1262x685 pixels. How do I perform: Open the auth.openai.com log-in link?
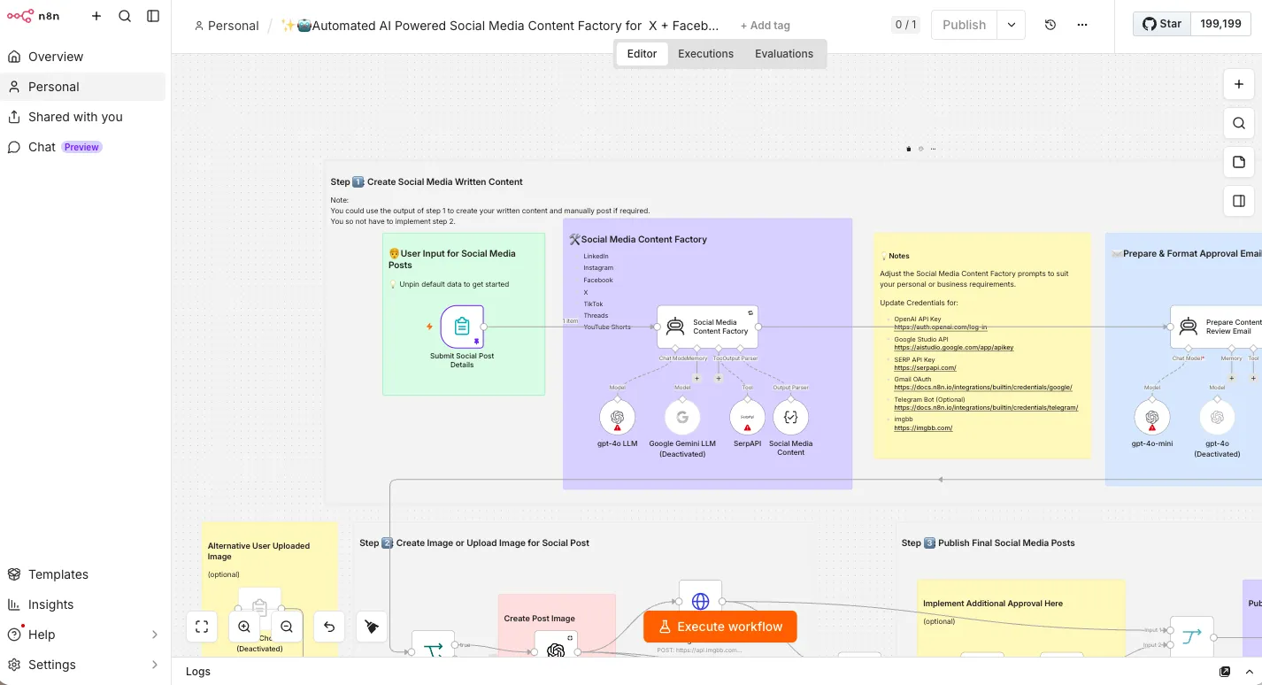pos(940,327)
